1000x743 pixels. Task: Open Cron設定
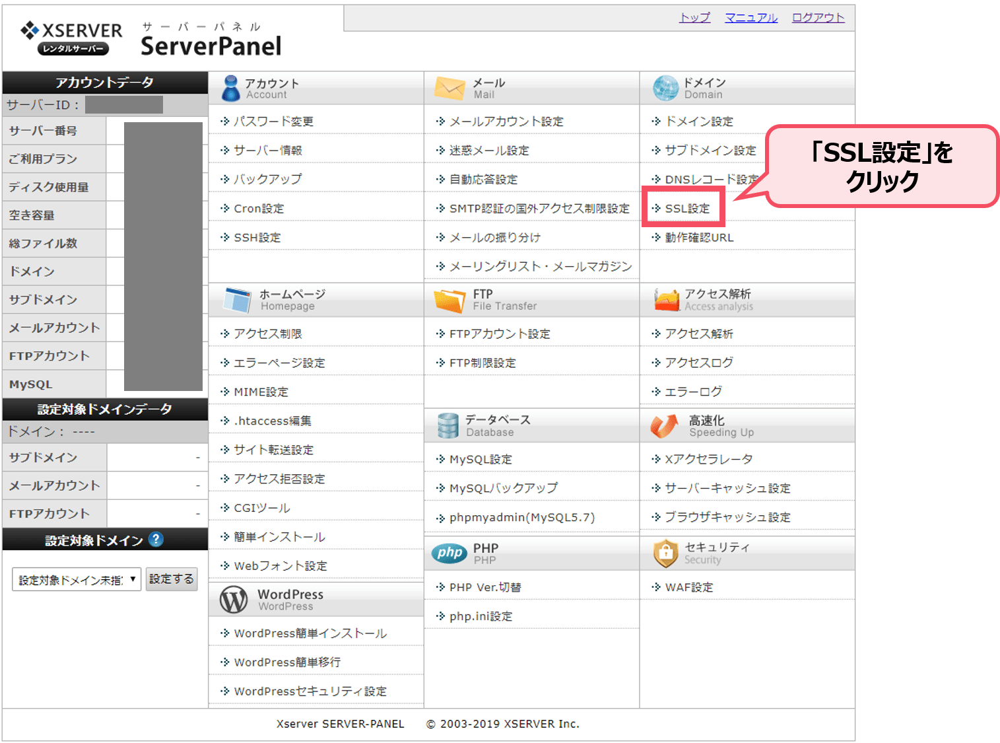pyautogui.click(x=259, y=209)
